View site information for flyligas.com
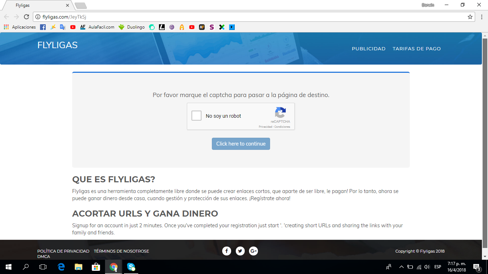The image size is (488, 274). coord(38,17)
